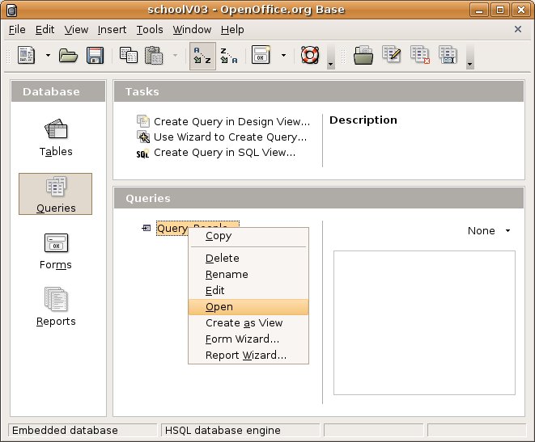
Task: Click Open Database Object folder icon
Action: [363, 55]
